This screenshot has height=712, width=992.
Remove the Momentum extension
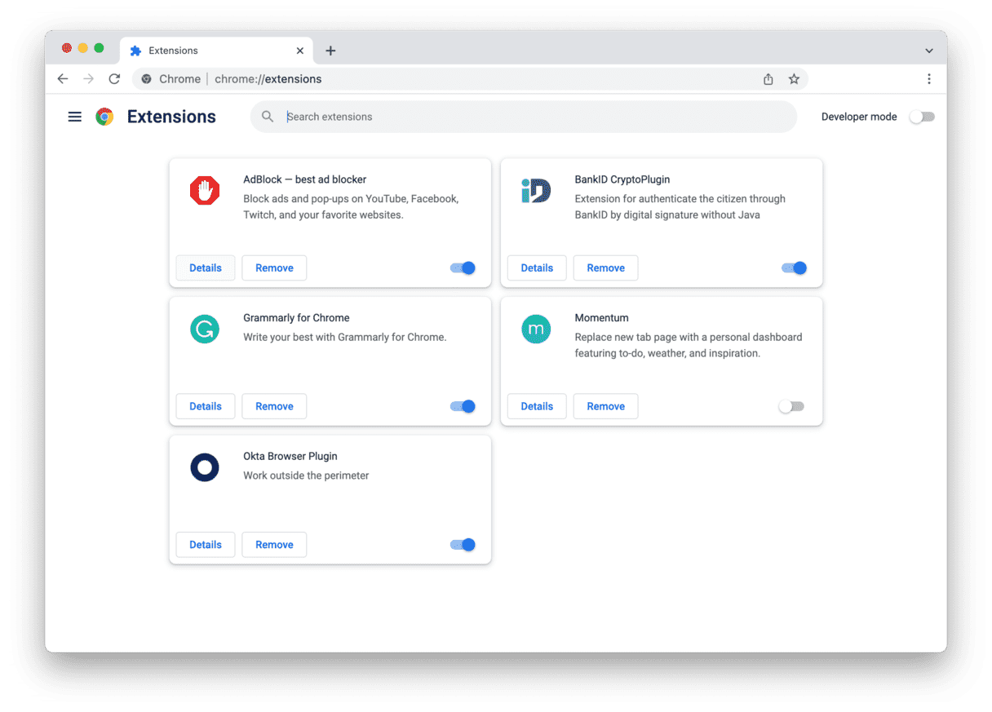(605, 406)
